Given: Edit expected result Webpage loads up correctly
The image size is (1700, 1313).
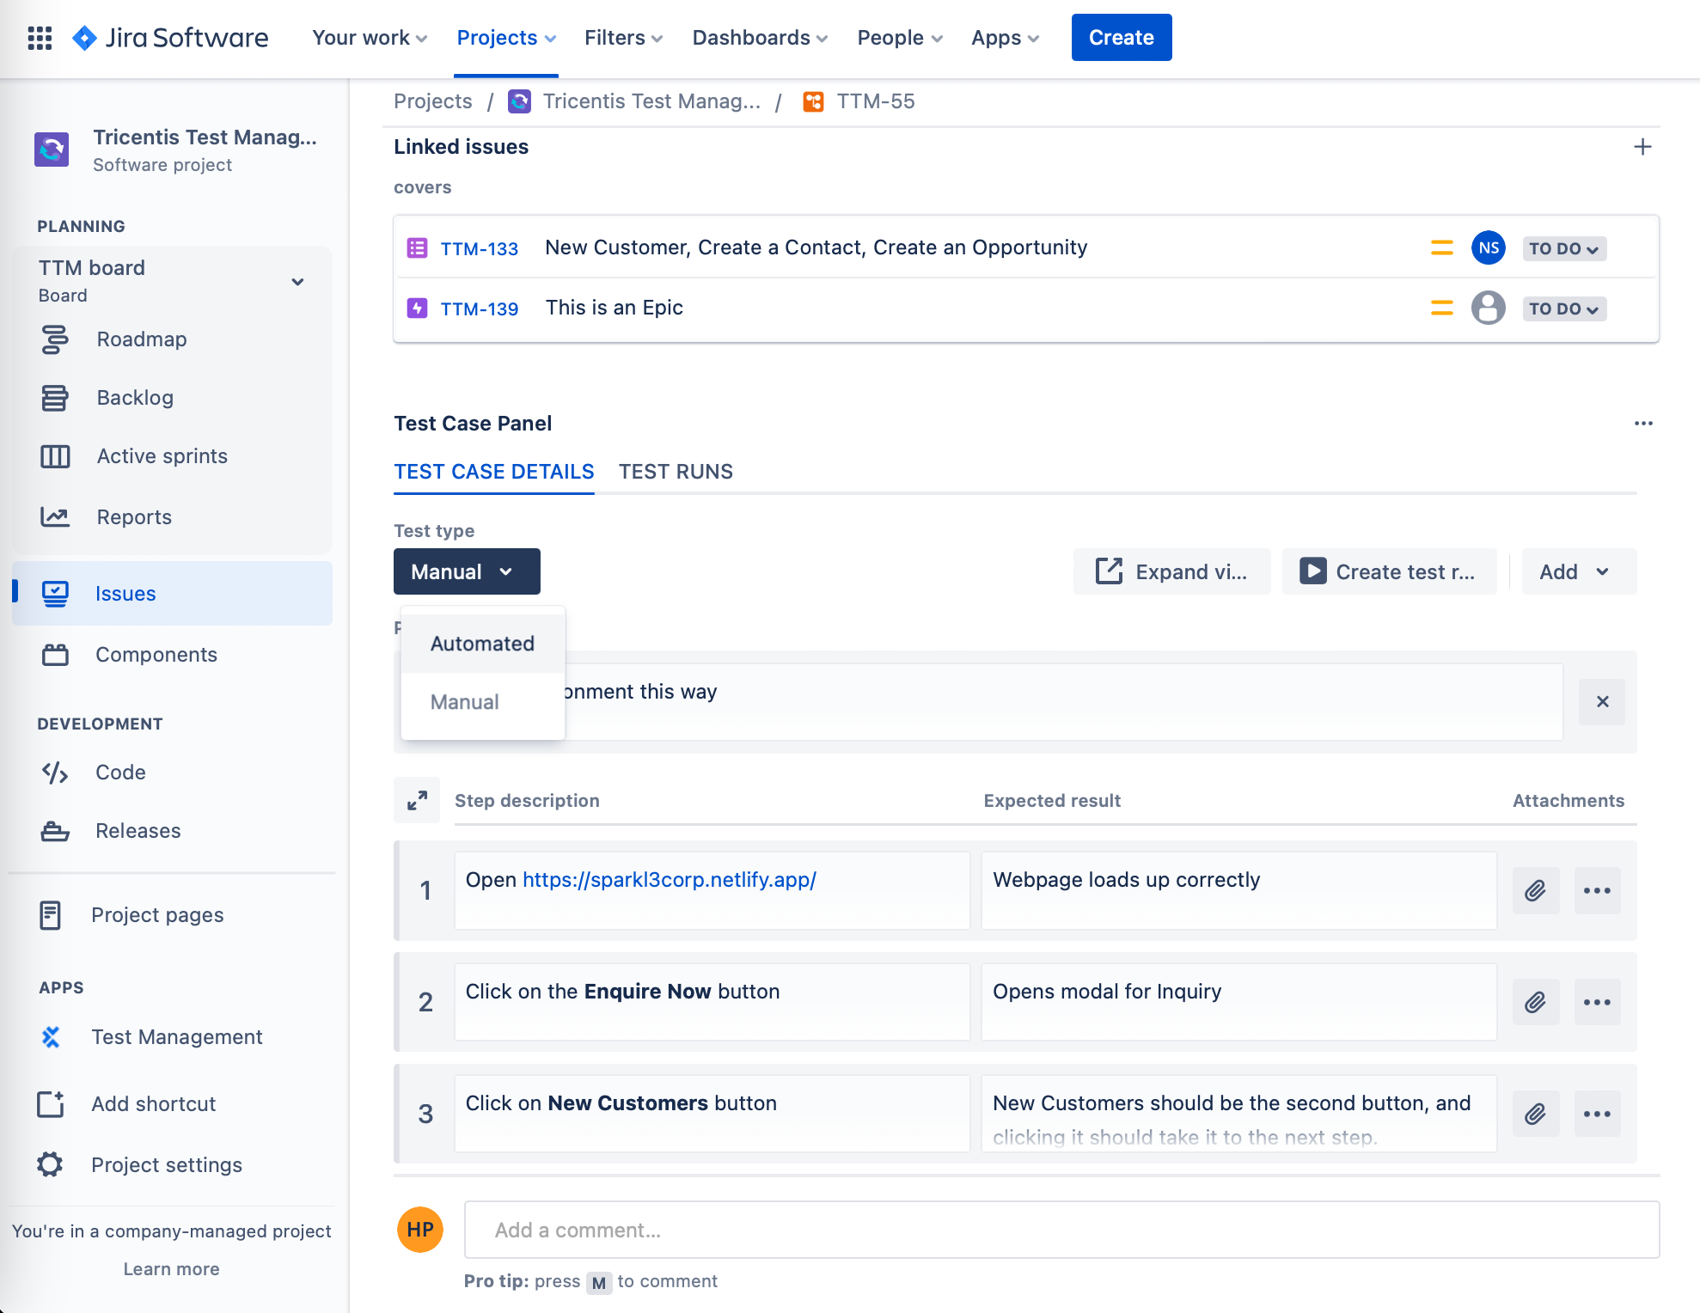Looking at the screenshot, I should pyautogui.click(x=1239, y=890).
